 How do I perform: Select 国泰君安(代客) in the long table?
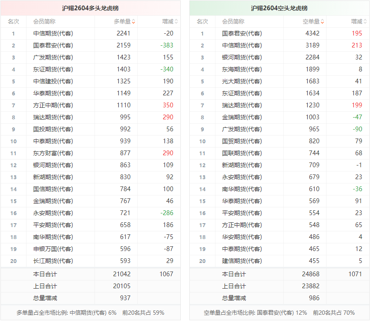[53, 45]
